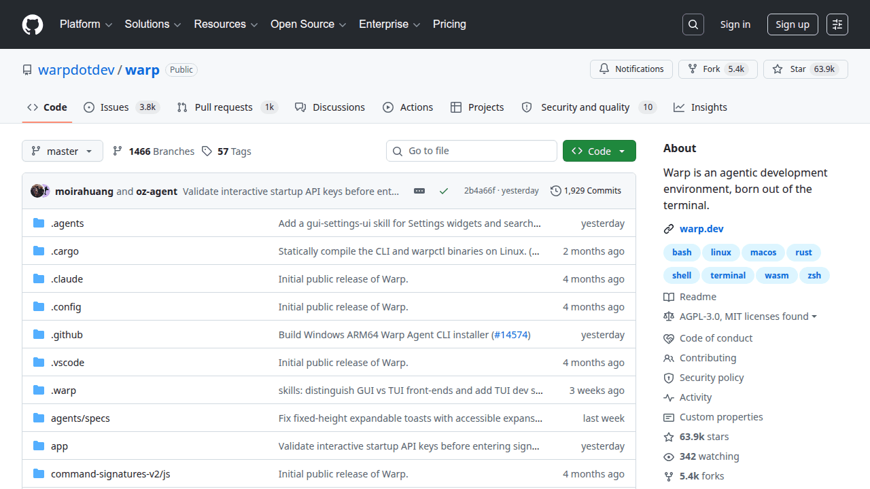Open the green Code dropdown
This screenshot has height=489, width=870.
click(599, 151)
